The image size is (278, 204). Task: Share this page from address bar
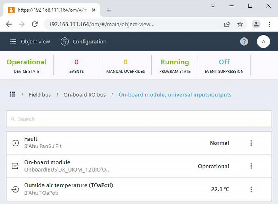(x=227, y=24)
